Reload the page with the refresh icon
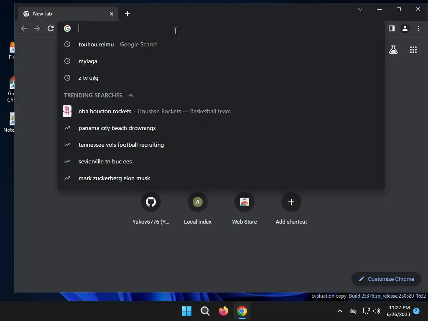The width and height of the screenshot is (428, 321). click(51, 28)
